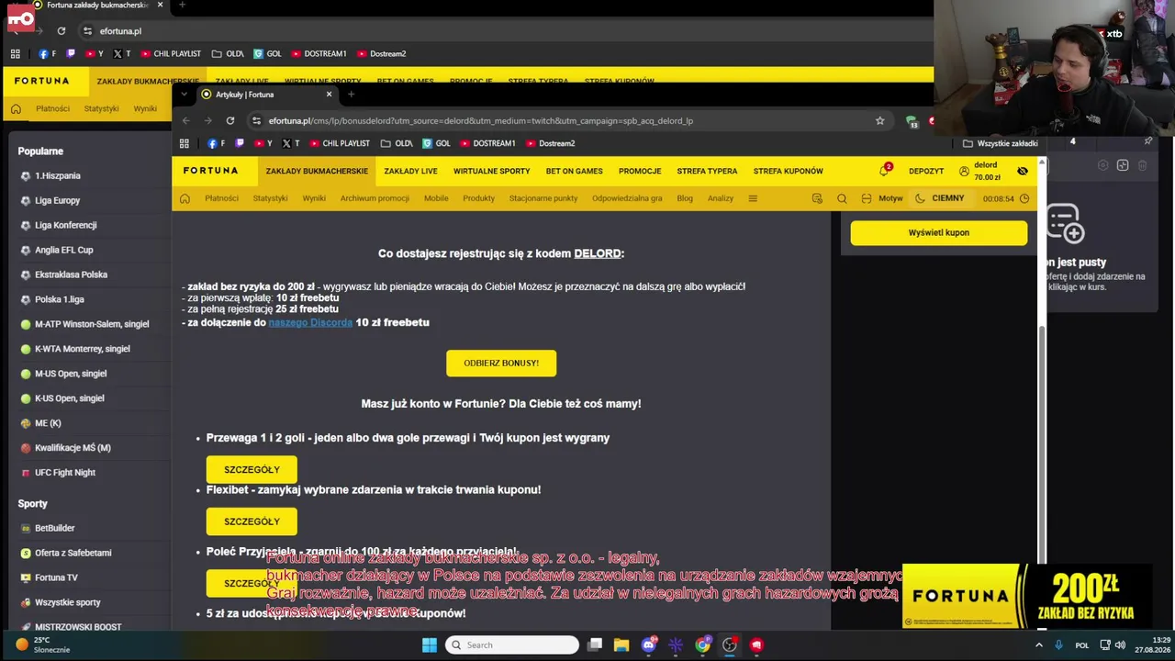Viewport: 1175px width, 661px height.
Task: Open Strefa Typera in the front window
Action: pyautogui.click(x=707, y=171)
